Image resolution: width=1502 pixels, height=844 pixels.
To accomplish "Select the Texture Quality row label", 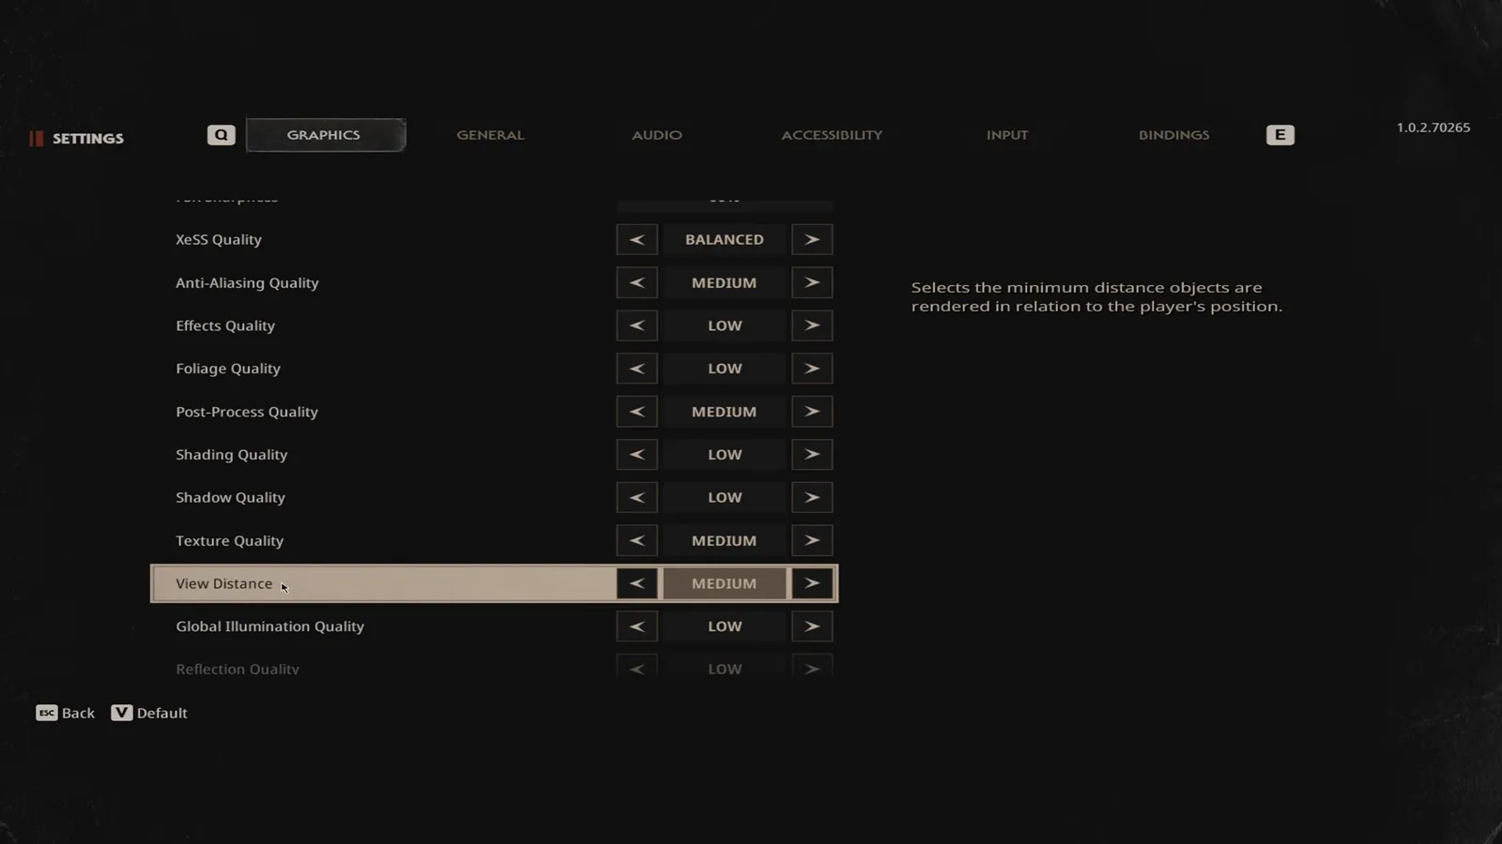I will click(x=229, y=541).
